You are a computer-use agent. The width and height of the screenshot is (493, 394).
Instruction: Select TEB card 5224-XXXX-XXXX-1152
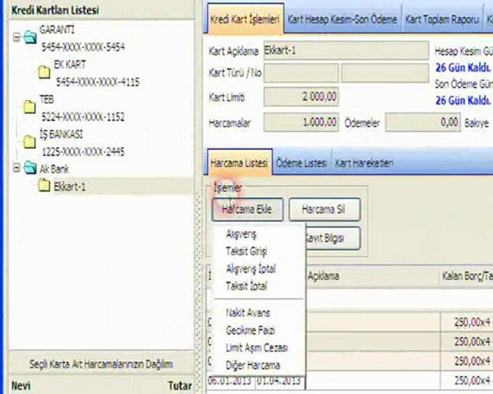(83, 117)
